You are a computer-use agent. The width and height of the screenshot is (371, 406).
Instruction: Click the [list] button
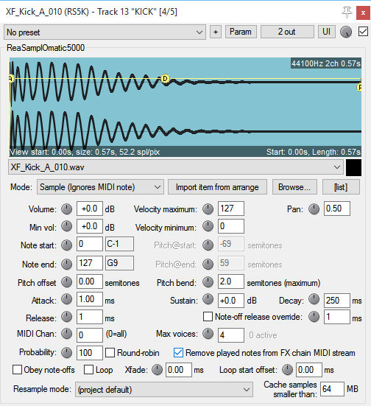(x=341, y=187)
